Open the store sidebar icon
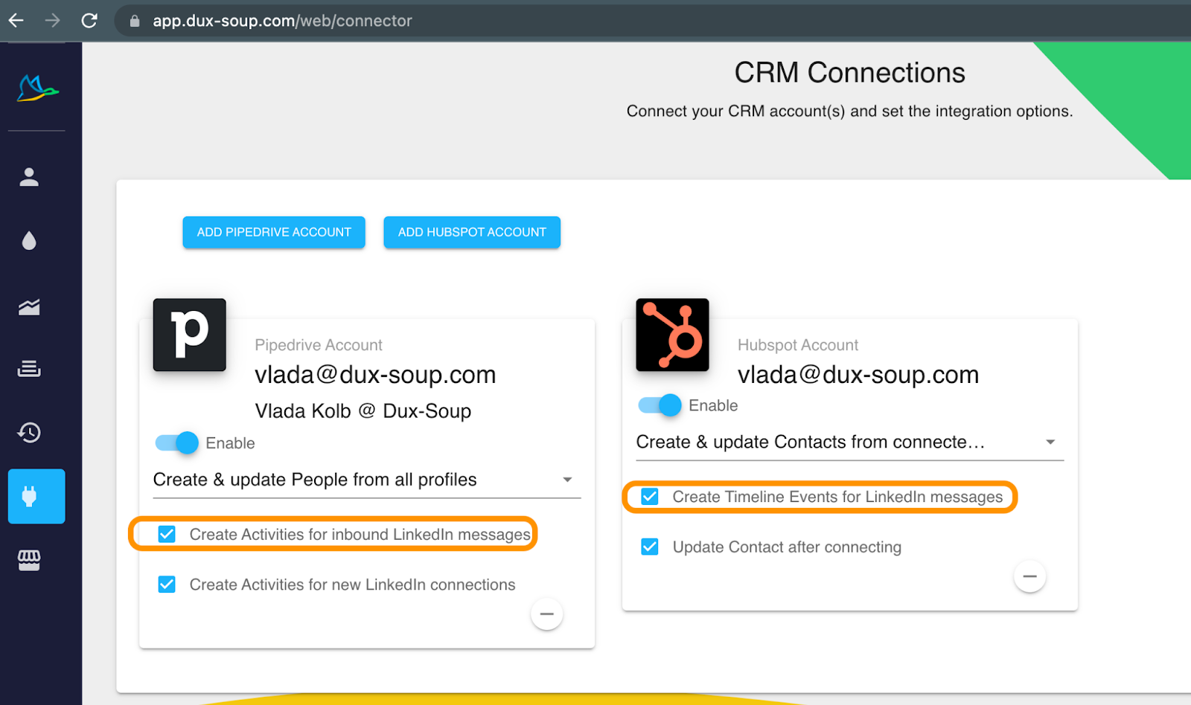Viewport: 1191px width, 705px height. point(29,560)
